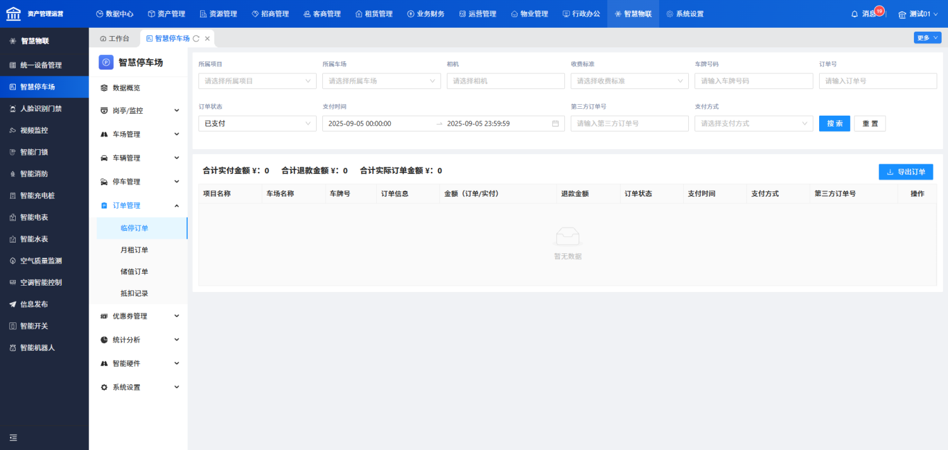
Task: Click the 停车管理 icon
Action: pos(104,182)
